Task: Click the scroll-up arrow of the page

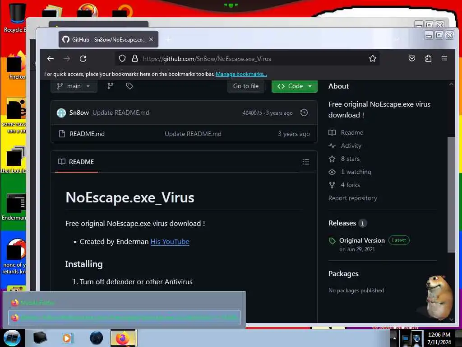Action: 451,84
